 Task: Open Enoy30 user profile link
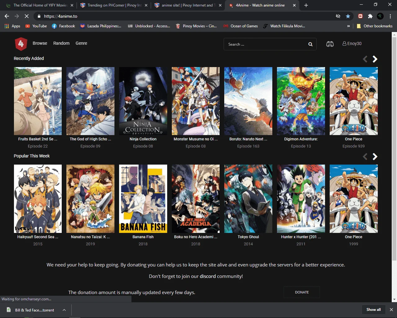point(352,43)
